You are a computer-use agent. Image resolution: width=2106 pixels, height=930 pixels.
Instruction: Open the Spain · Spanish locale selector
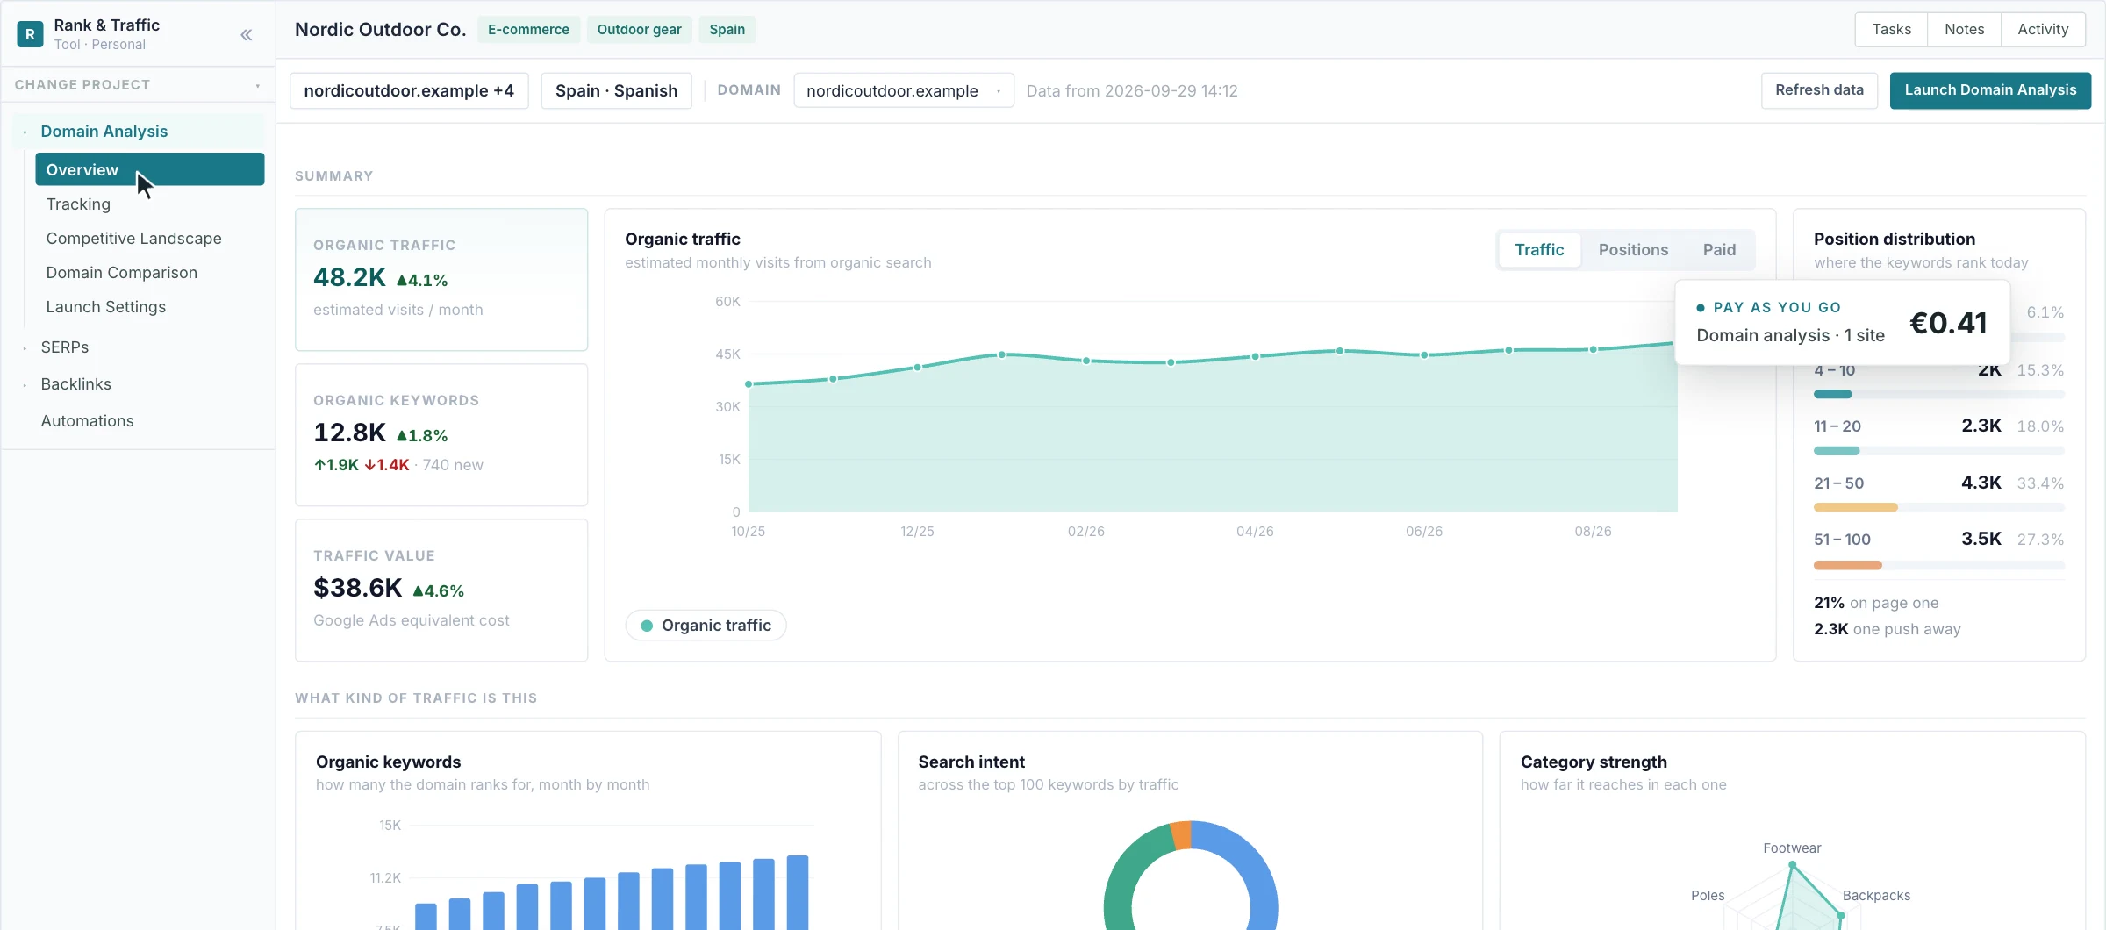(616, 90)
